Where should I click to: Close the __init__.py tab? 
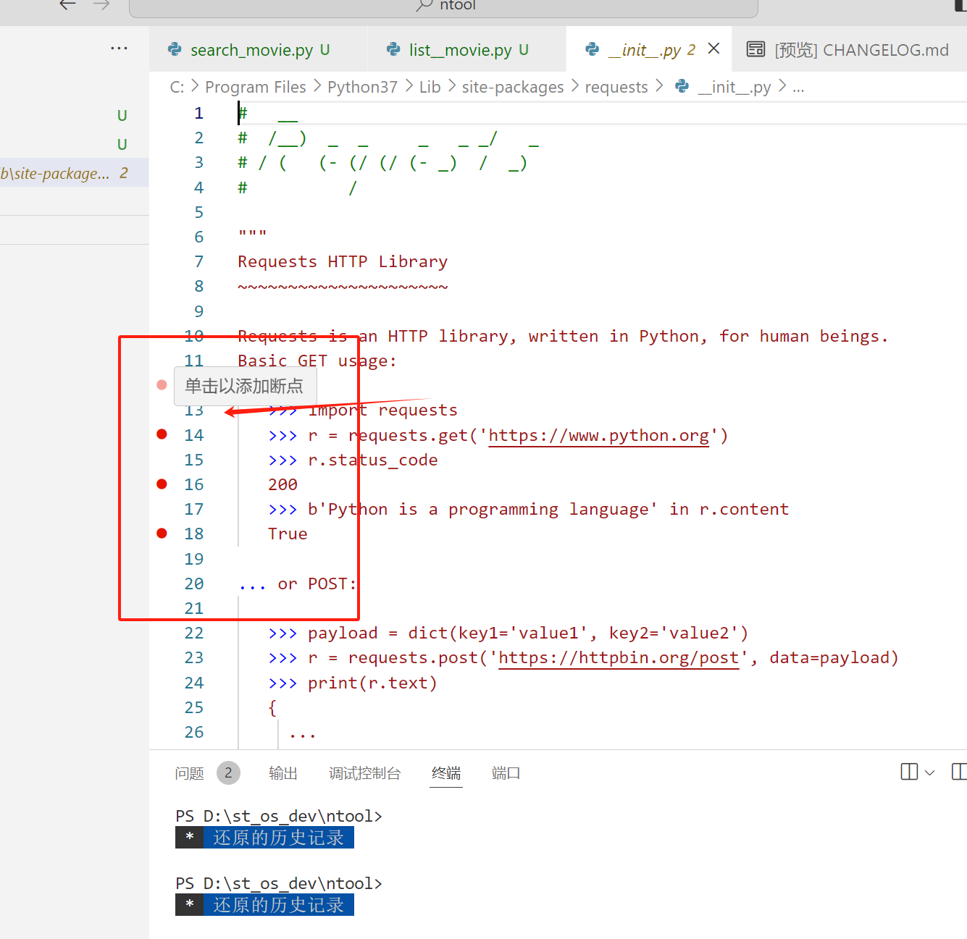[713, 49]
